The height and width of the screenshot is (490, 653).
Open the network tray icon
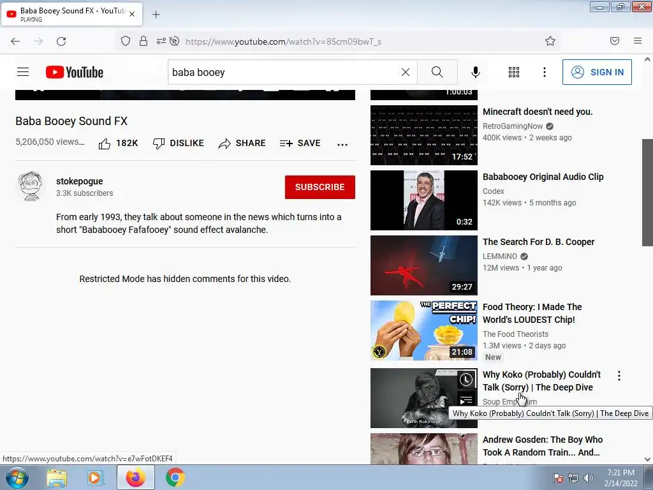pos(573,478)
